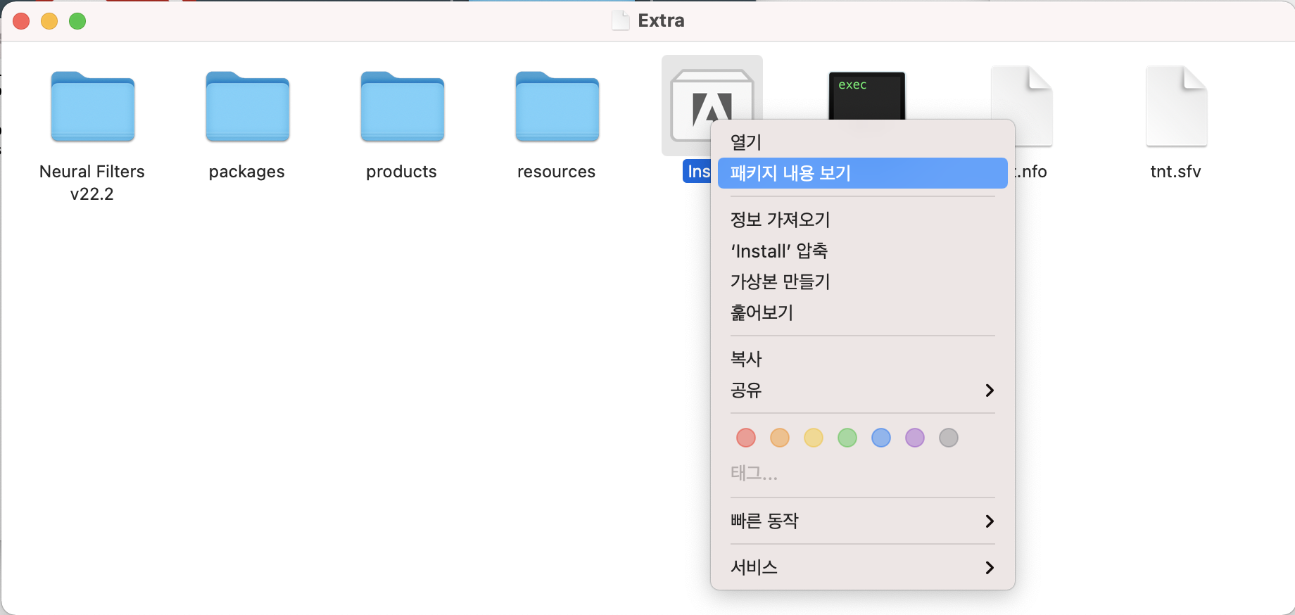1295x615 pixels.
Task: Click the Extra window title text
Action: pyautogui.click(x=662, y=20)
